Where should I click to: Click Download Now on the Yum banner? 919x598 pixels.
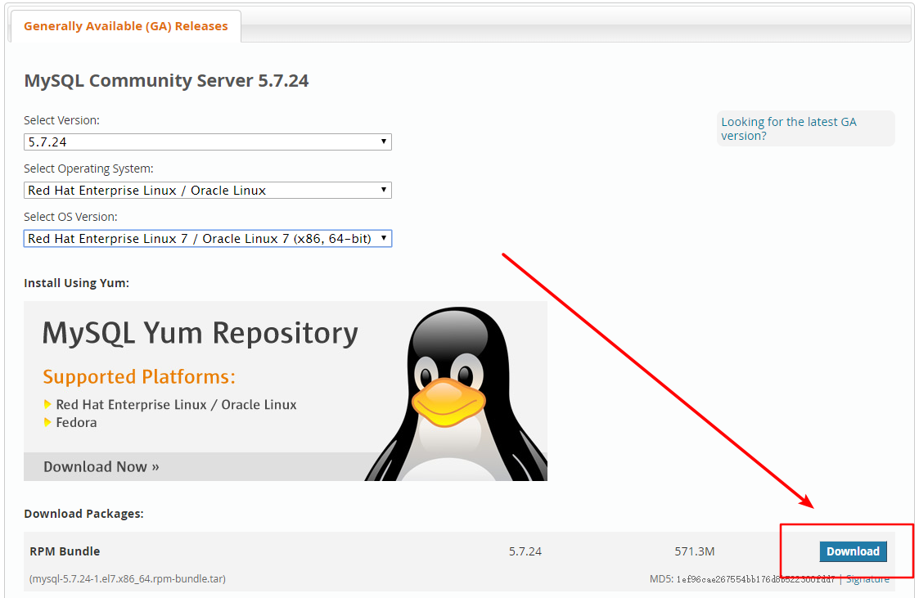(x=101, y=467)
